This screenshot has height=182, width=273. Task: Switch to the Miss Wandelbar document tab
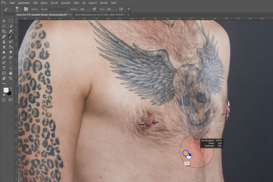click(x=101, y=15)
